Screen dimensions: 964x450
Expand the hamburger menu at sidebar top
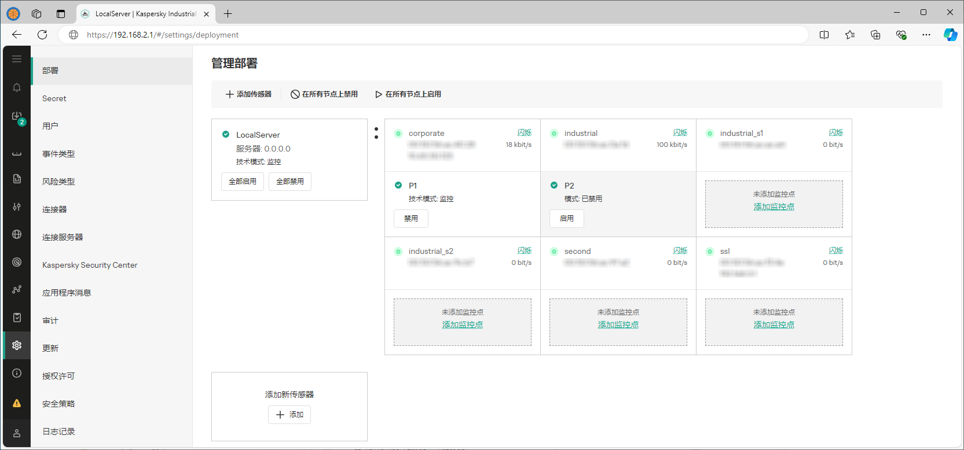(x=17, y=59)
